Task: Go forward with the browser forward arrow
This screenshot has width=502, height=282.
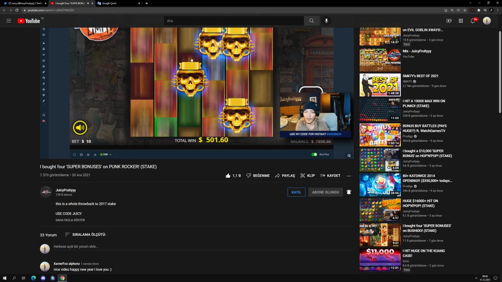Action: [10, 10]
